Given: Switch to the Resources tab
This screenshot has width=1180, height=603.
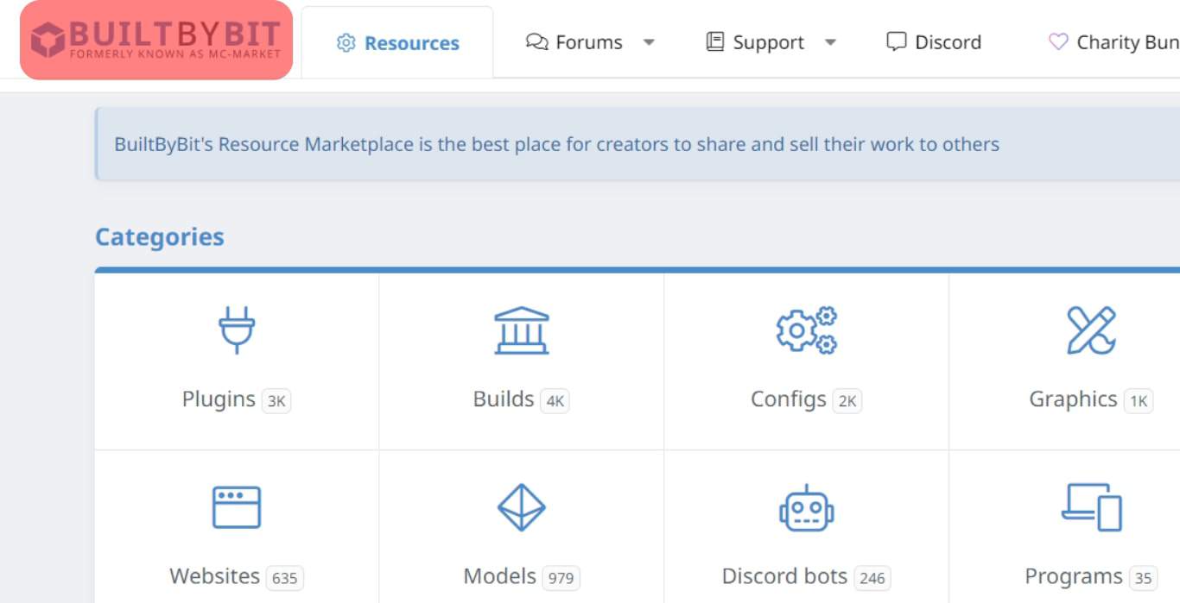Looking at the screenshot, I should [397, 41].
